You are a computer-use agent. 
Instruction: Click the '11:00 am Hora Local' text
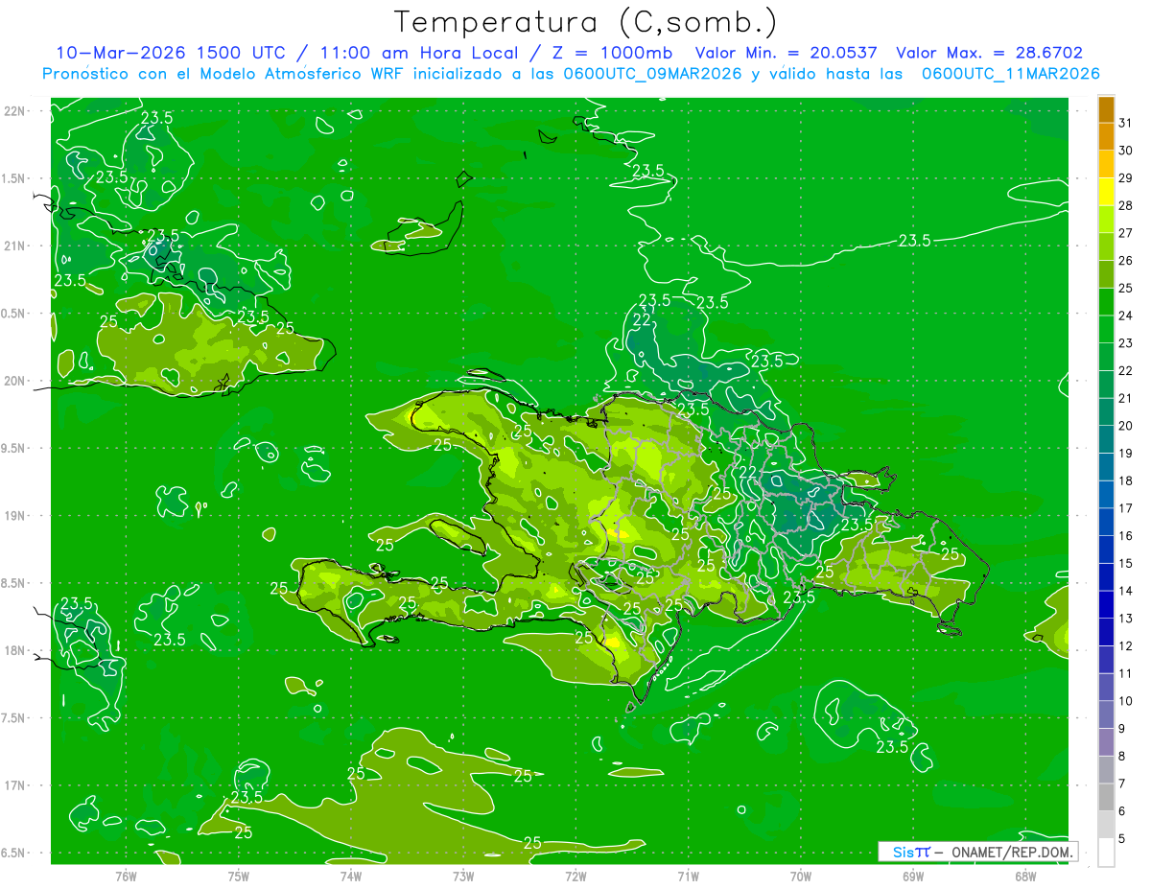pos(415,53)
